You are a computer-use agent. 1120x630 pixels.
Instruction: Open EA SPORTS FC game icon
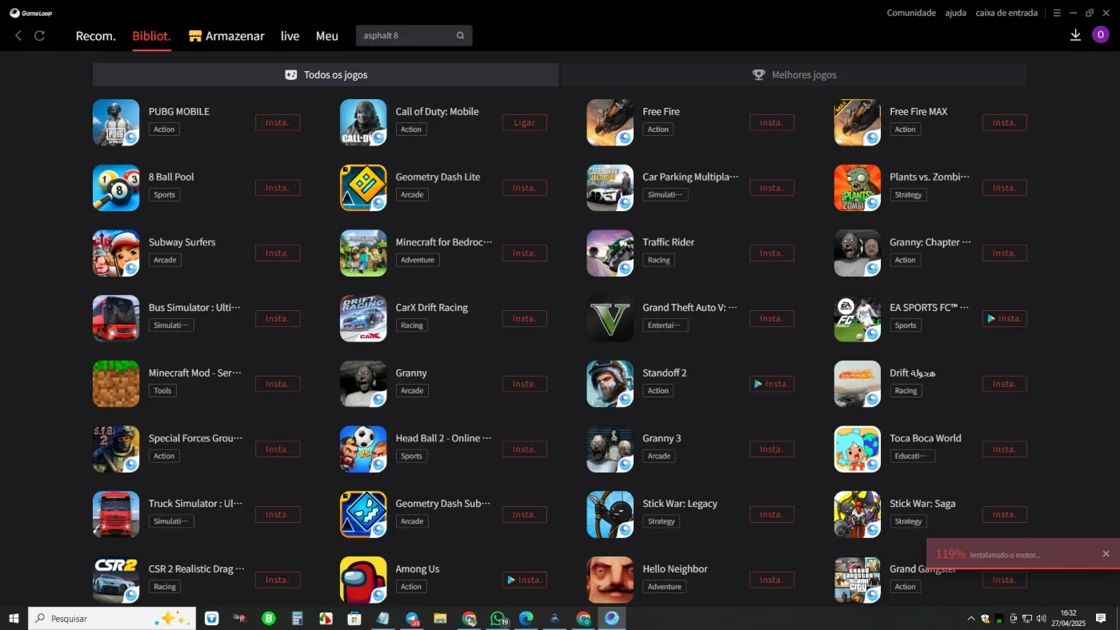858,318
